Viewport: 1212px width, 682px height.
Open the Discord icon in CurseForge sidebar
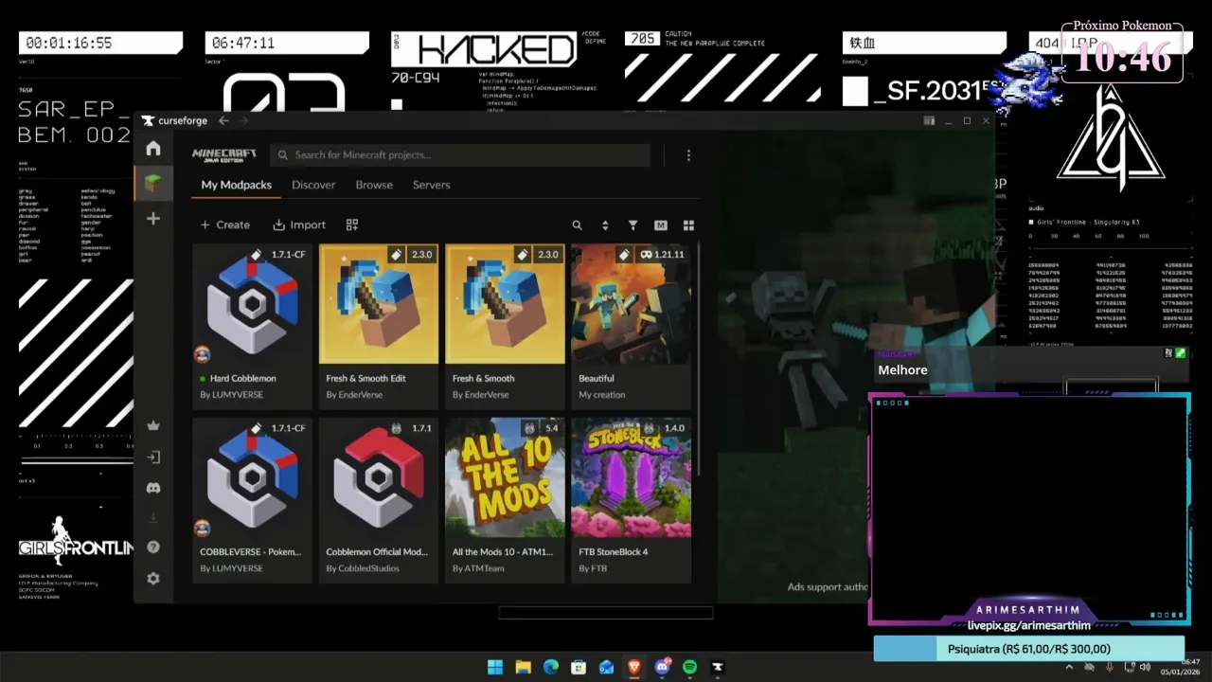tap(153, 488)
